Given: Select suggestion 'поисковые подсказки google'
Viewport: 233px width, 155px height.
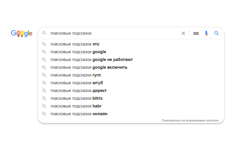Looking at the screenshot, I should coord(78,52).
